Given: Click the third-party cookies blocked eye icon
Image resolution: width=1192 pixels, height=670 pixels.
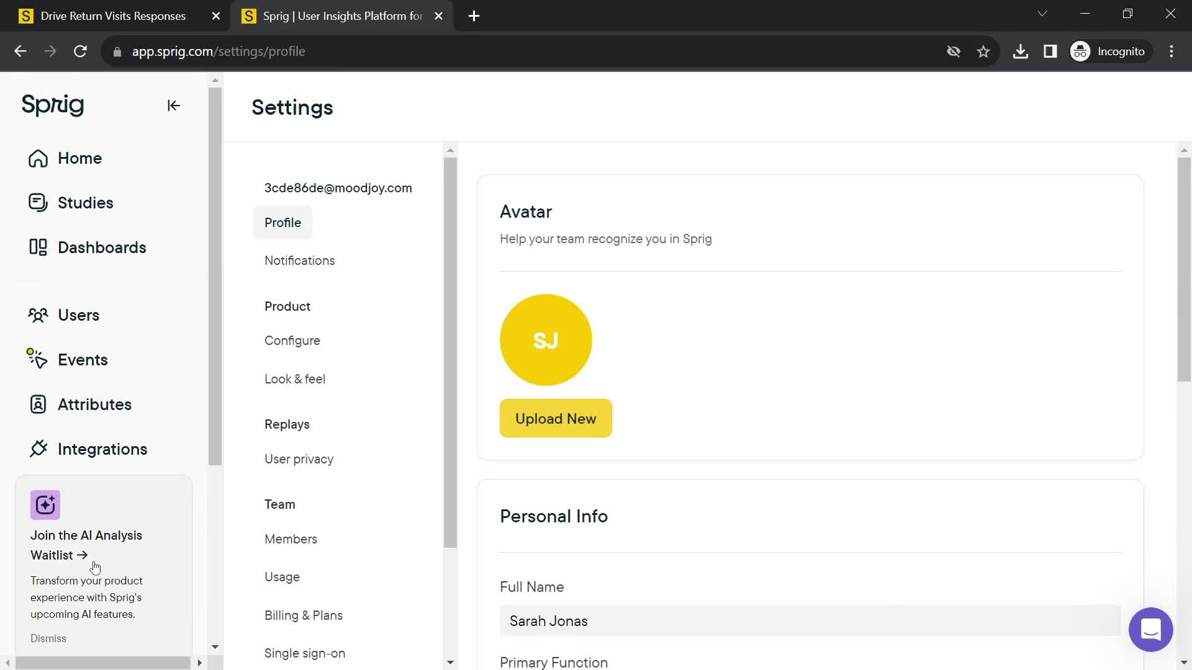Looking at the screenshot, I should pos(954,51).
